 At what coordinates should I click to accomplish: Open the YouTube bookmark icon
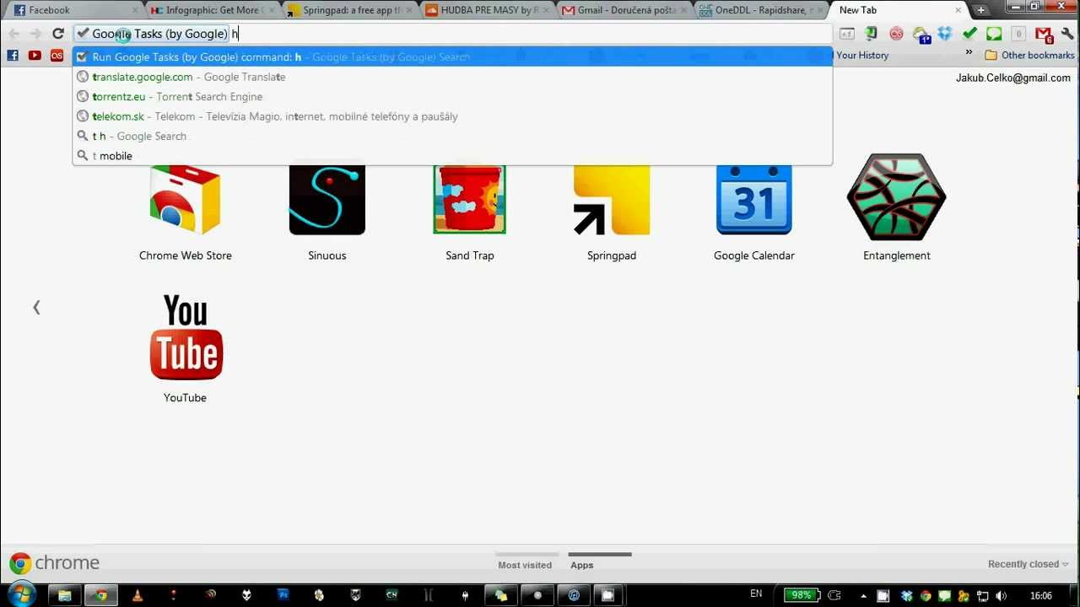click(x=35, y=56)
